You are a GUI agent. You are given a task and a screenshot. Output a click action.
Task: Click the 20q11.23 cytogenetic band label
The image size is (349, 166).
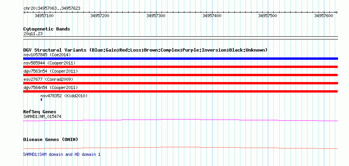(x=33, y=34)
